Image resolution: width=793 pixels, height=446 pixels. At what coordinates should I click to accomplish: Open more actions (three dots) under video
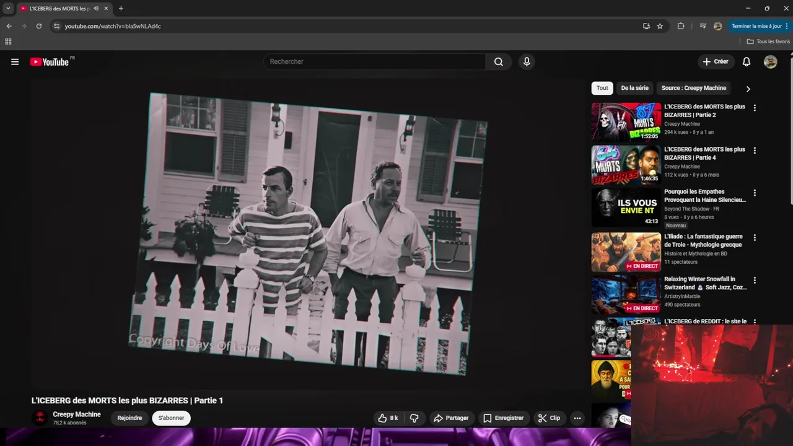[x=577, y=418]
